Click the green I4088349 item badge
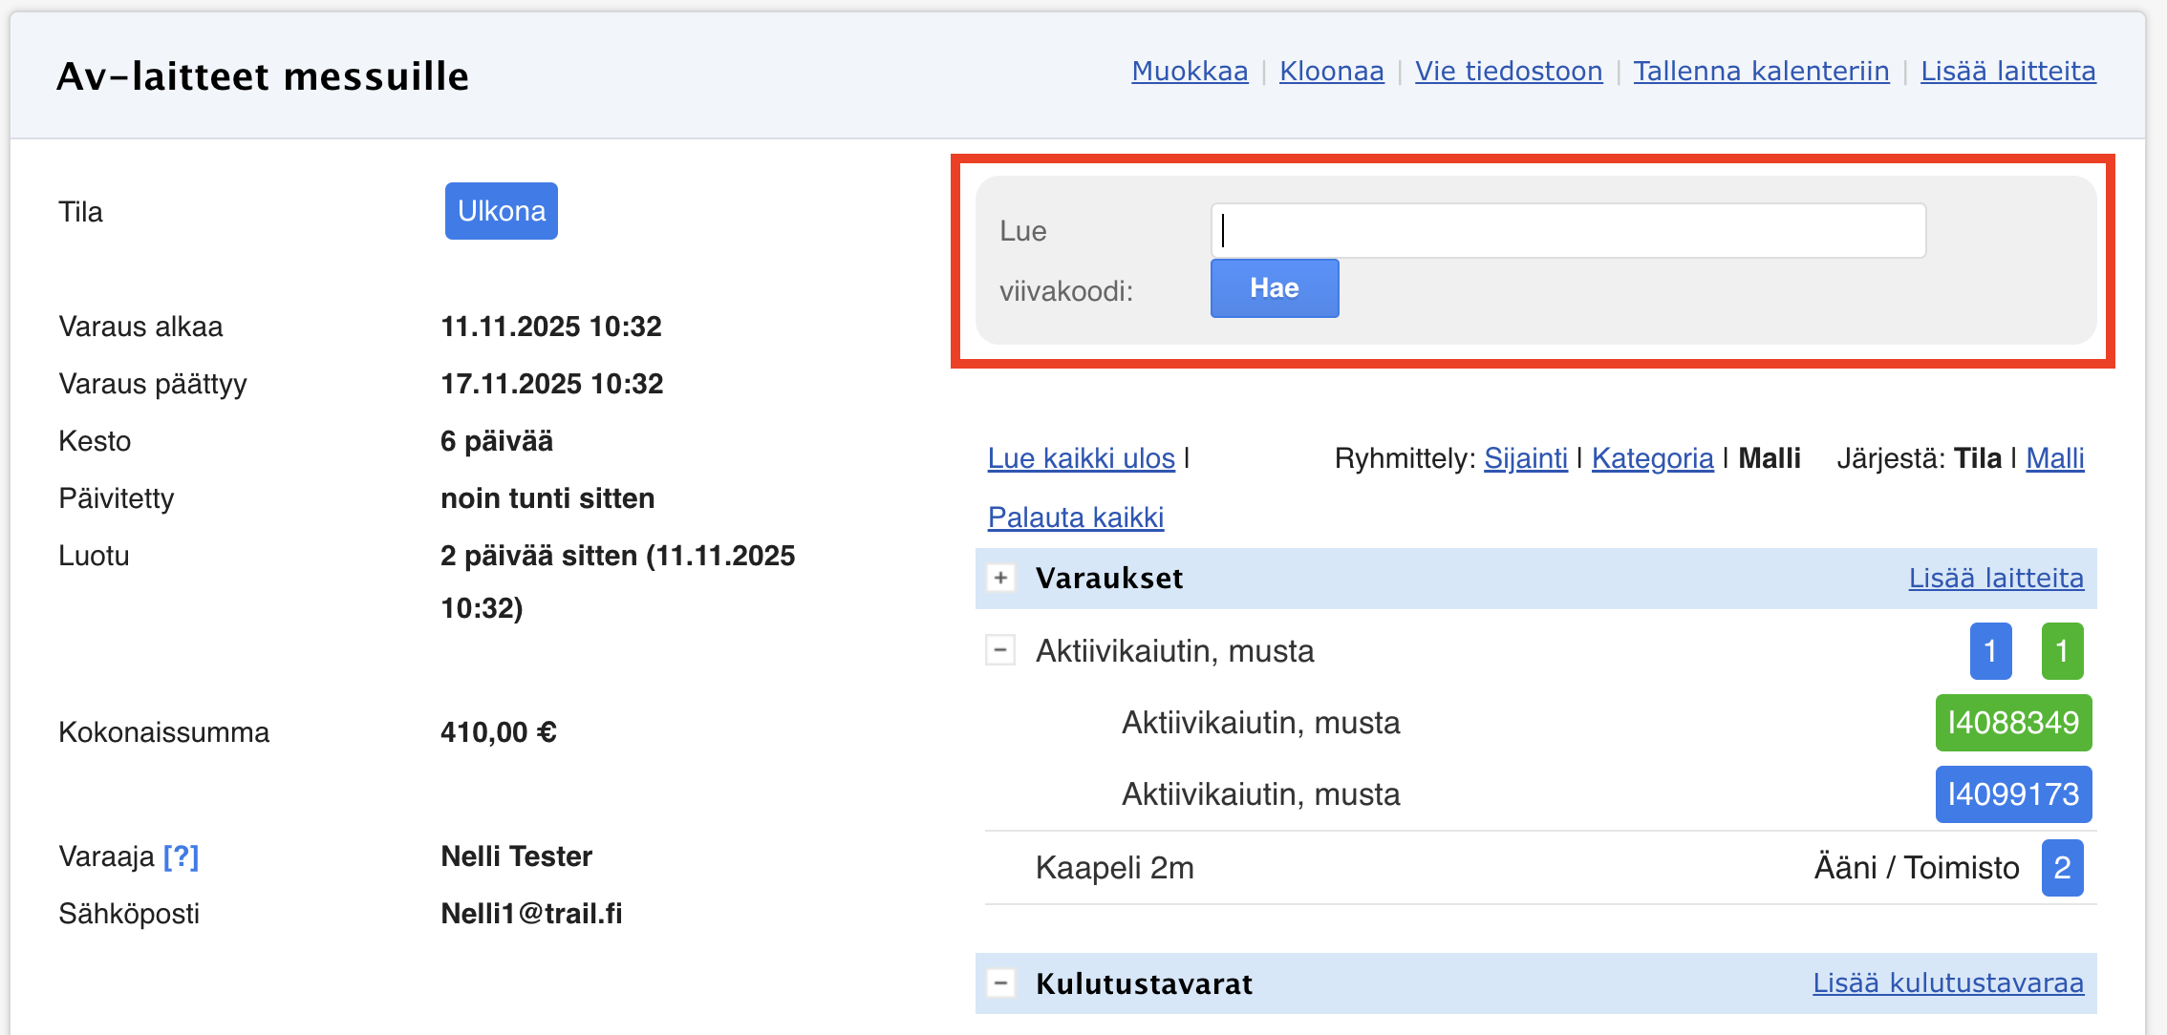This screenshot has width=2167, height=1035. pos(2013,723)
